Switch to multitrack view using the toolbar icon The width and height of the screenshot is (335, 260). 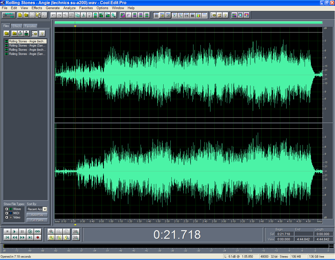click(x=9, y=15)
